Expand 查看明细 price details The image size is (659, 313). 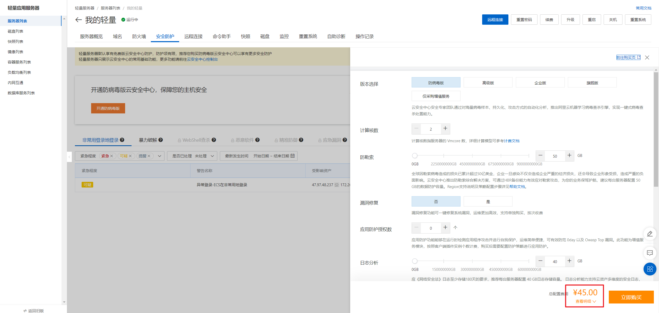pyautogui.click(x=586, y=301)
